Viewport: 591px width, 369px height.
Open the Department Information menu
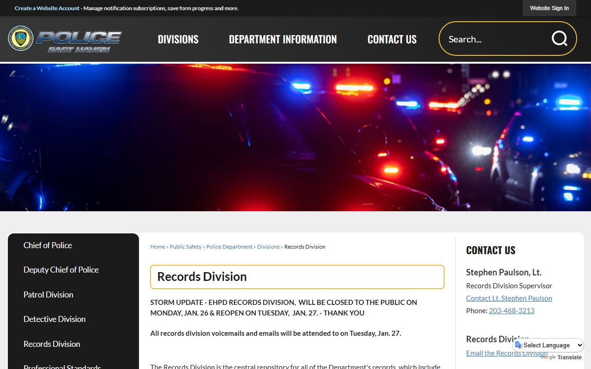(283, 39)
